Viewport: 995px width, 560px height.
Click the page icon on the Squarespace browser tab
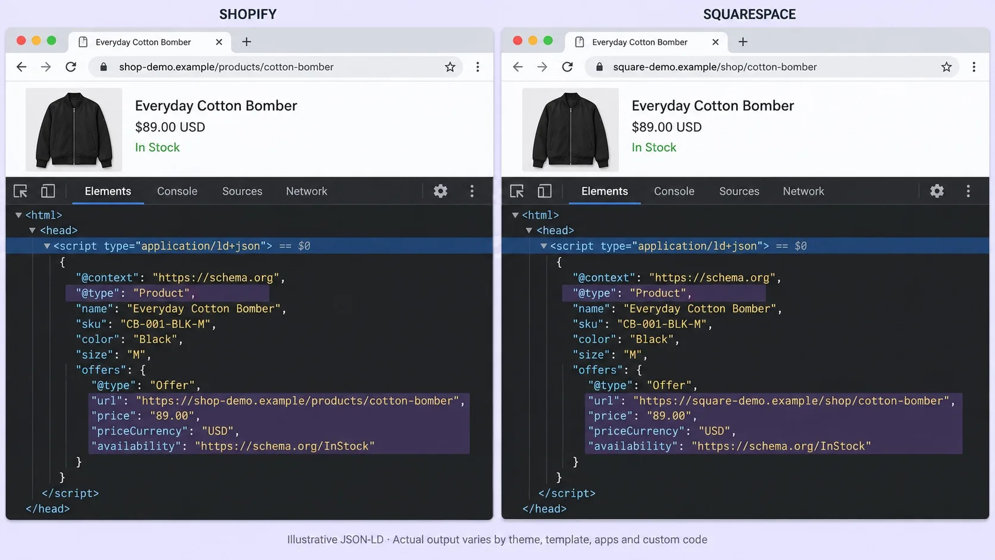tap(580, 42)
